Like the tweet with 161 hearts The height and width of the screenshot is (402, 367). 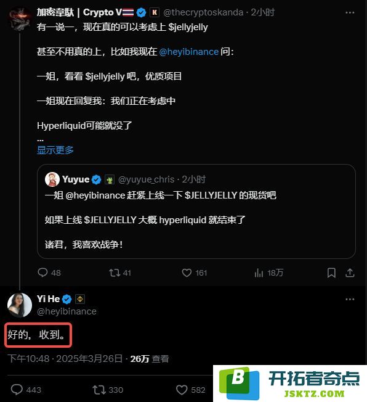click(x=187, y=273)
